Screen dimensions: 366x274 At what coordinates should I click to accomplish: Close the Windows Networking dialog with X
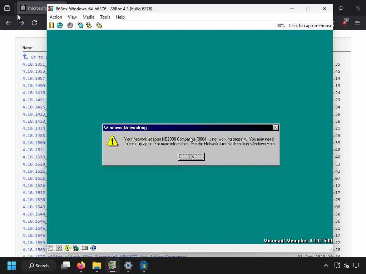click(276, 128)
